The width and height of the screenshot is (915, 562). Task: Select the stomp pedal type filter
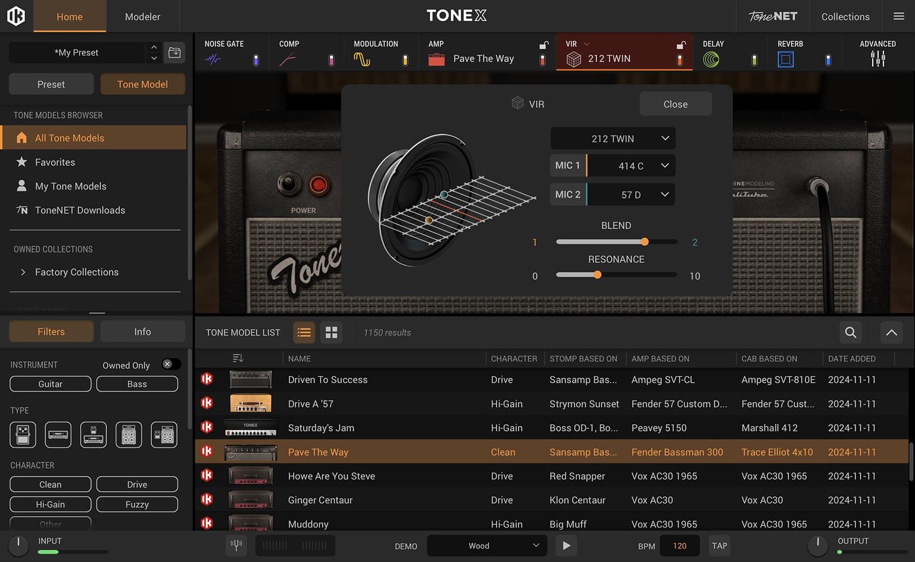(x=22, y=435)
